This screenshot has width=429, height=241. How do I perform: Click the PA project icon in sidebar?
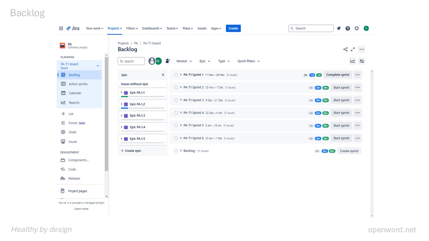click(x=62, y=46)
